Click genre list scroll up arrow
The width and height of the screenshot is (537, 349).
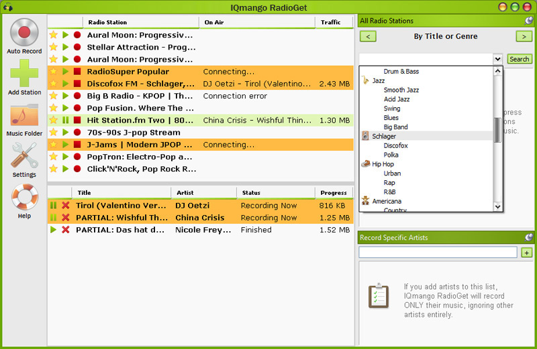(497, 71)
